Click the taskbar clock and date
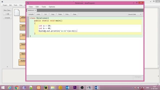 coord(154,88)
